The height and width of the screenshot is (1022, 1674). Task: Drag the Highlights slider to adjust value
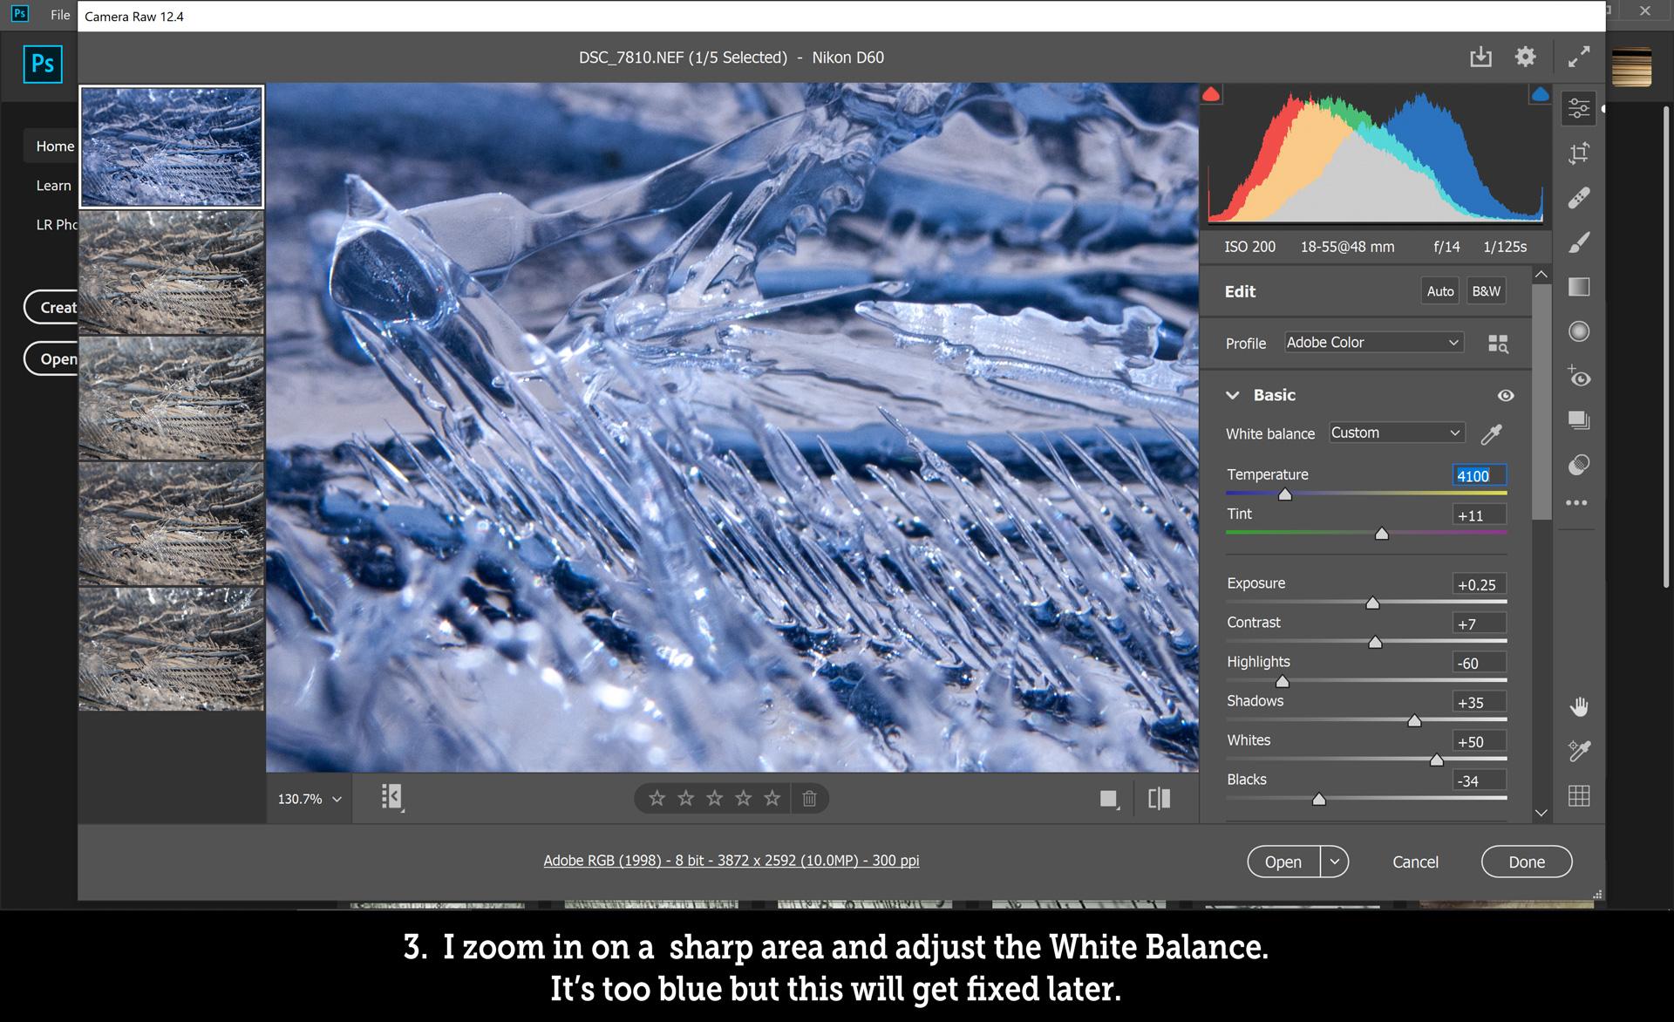click(x=1281, y=680)
